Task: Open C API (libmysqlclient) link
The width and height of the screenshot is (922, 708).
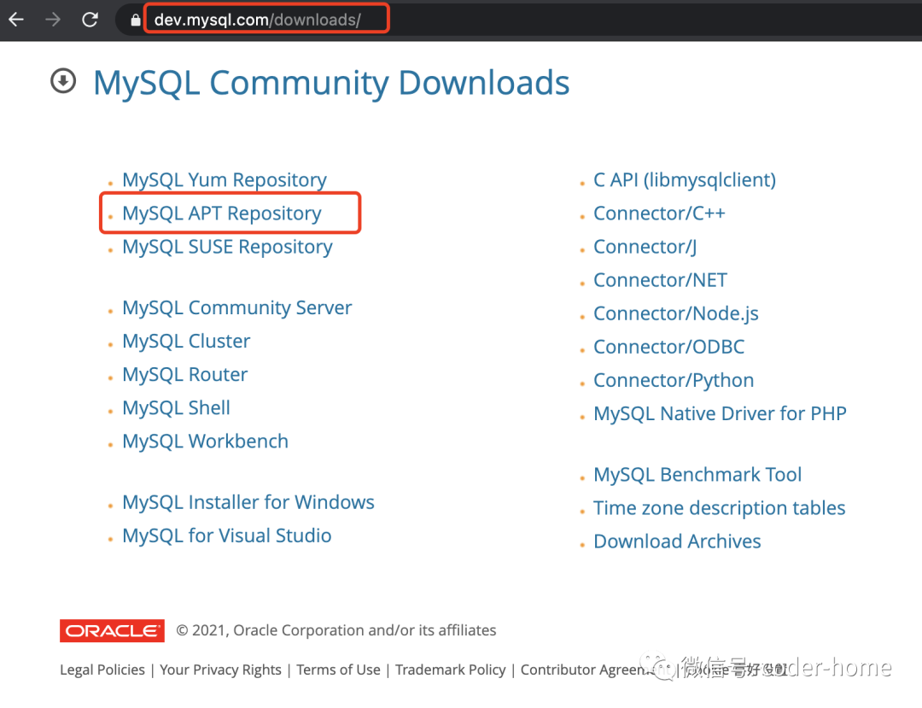Action: 685,180
